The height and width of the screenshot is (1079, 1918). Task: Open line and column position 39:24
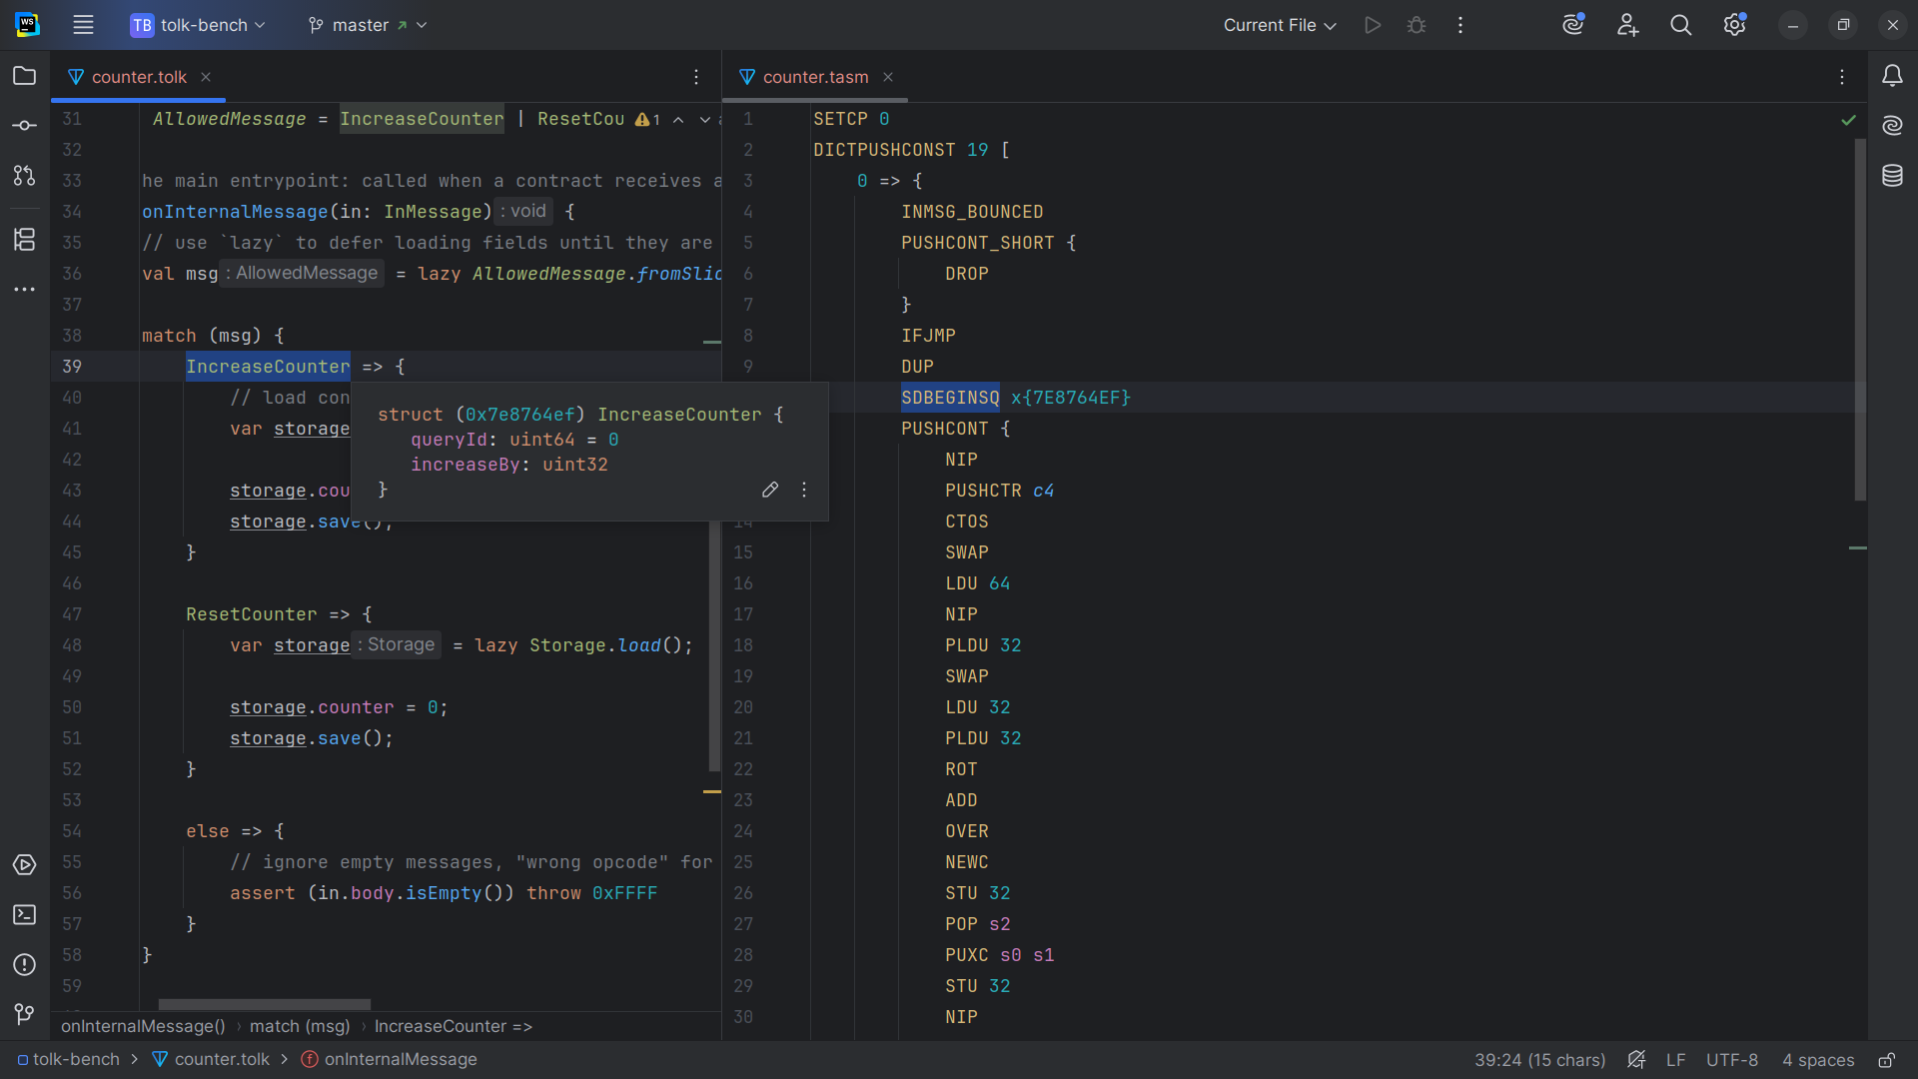click(1539, 1060)
